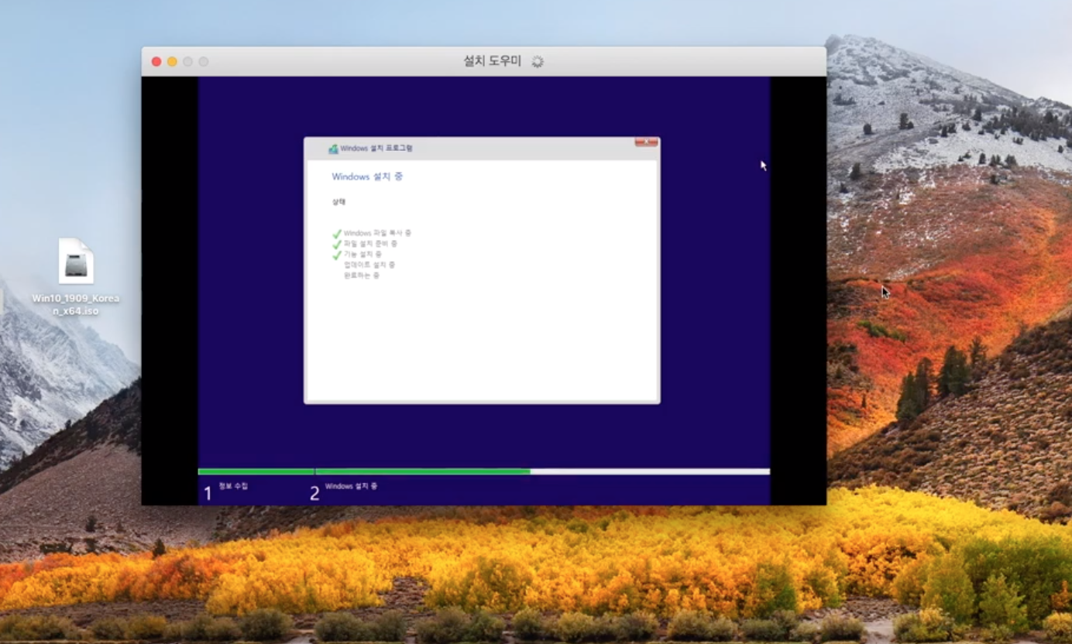Click the 완료하는 중 status line
The height and width of the screenshot is (644, 1072).
pyautogui.click(x=362, y=276)
